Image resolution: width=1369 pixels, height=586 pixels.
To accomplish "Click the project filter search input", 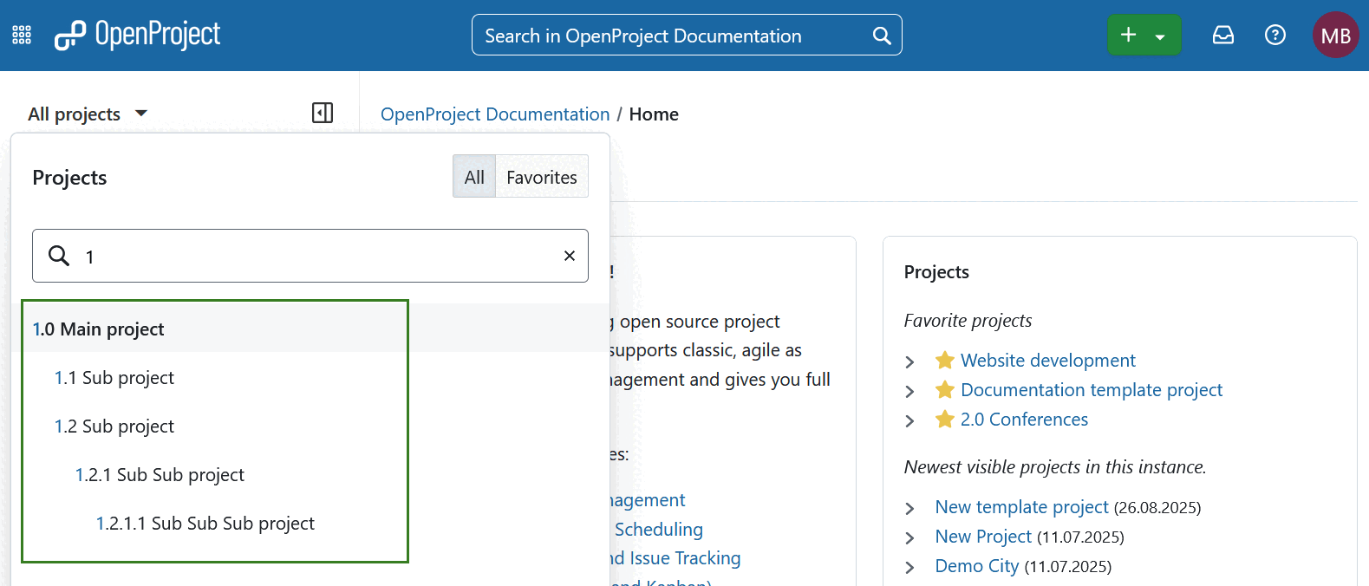I will pyautogui.click(x=312, y=256).
